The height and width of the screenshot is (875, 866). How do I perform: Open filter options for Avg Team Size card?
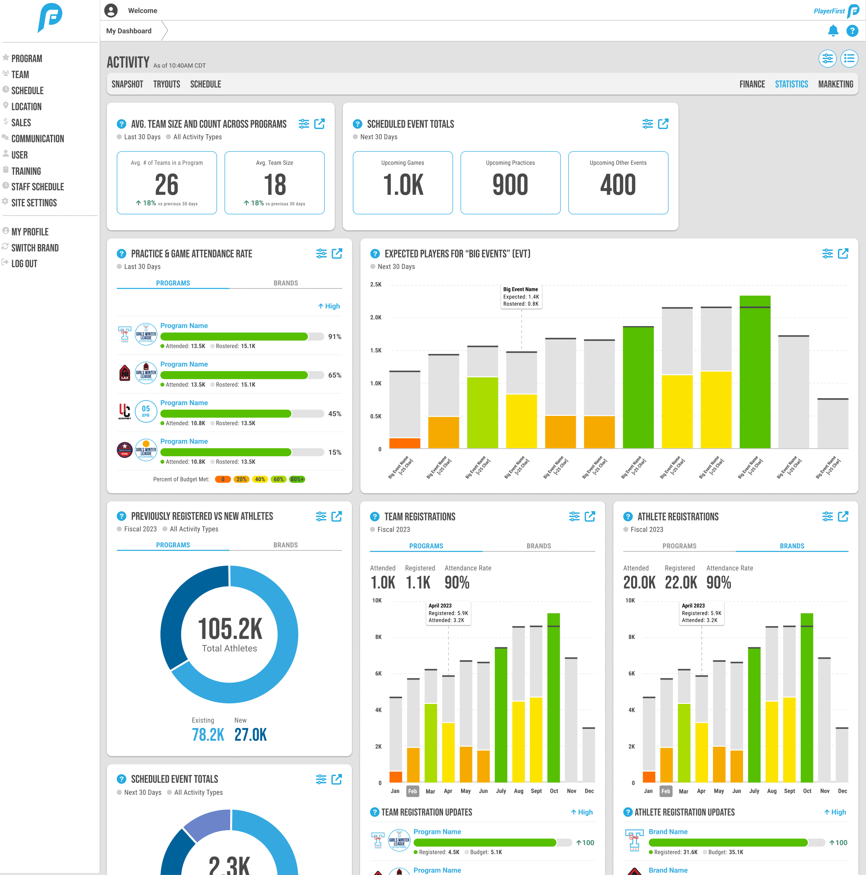[x=304, y=124]
